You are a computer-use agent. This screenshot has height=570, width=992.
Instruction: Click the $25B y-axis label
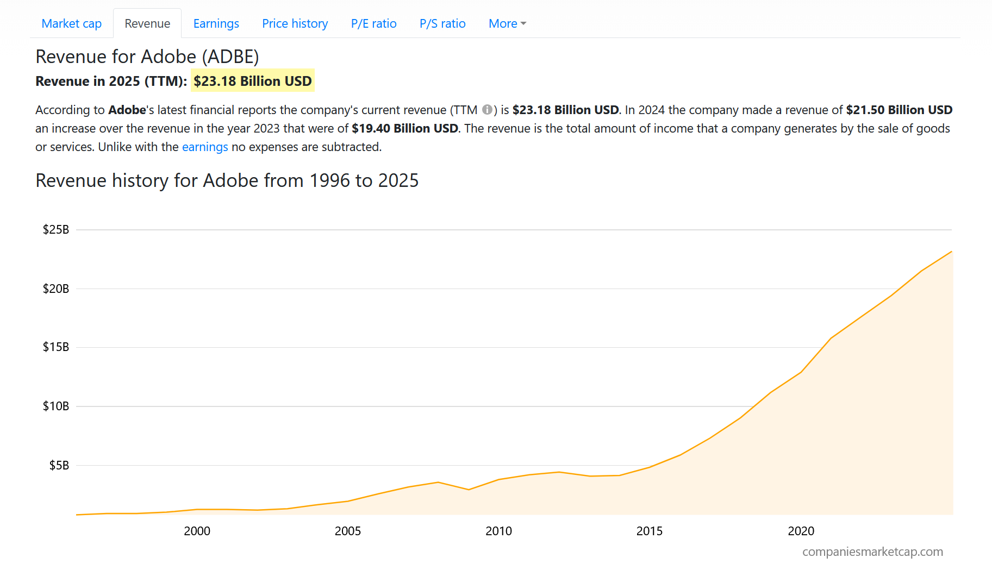56,229
